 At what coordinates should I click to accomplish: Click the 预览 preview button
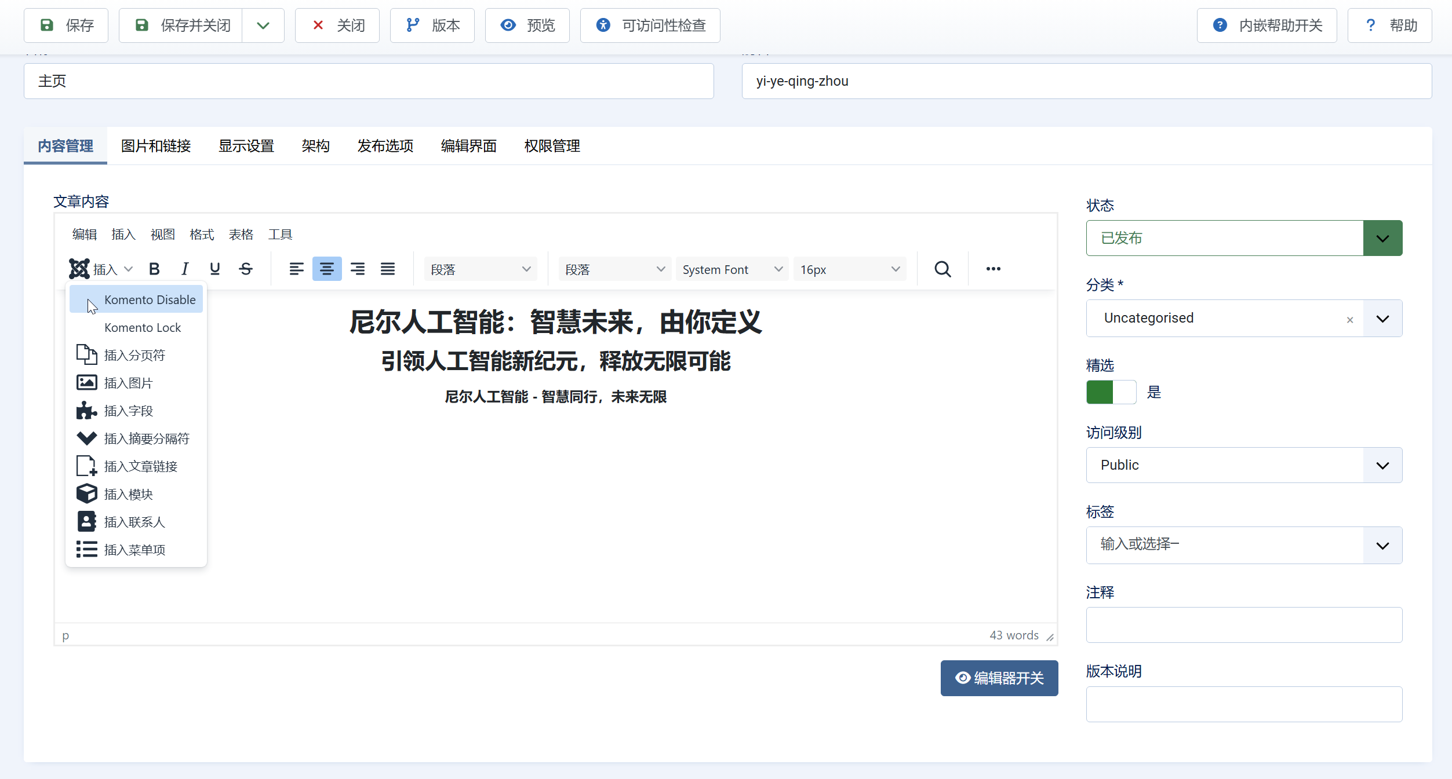tap(527, 25)
